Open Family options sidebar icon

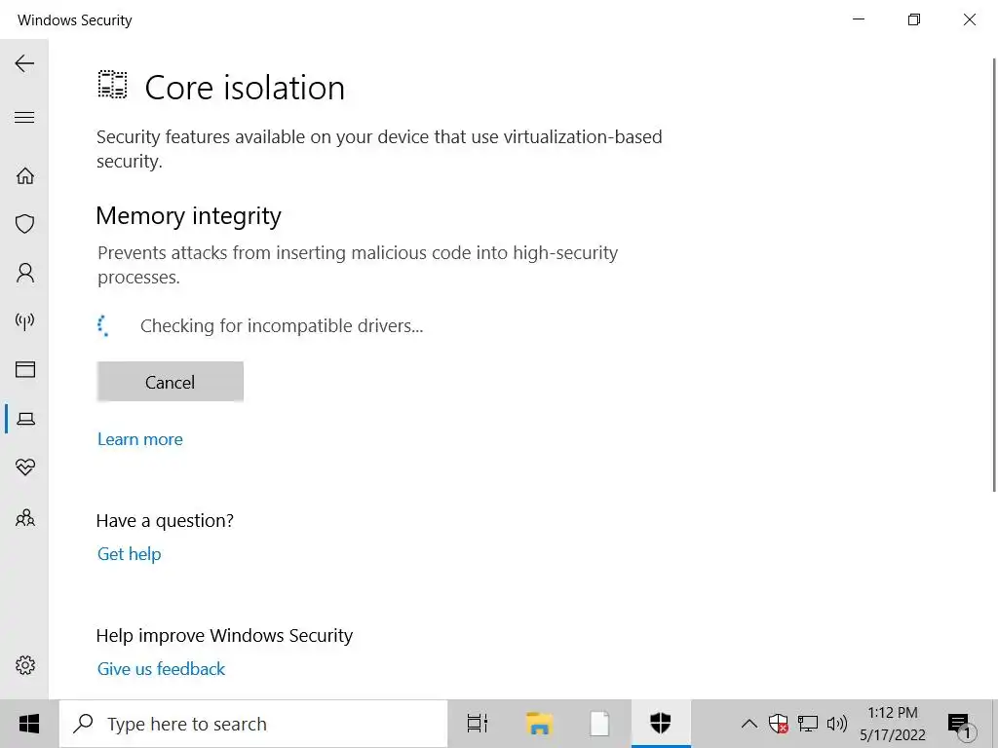pos(25,517)
